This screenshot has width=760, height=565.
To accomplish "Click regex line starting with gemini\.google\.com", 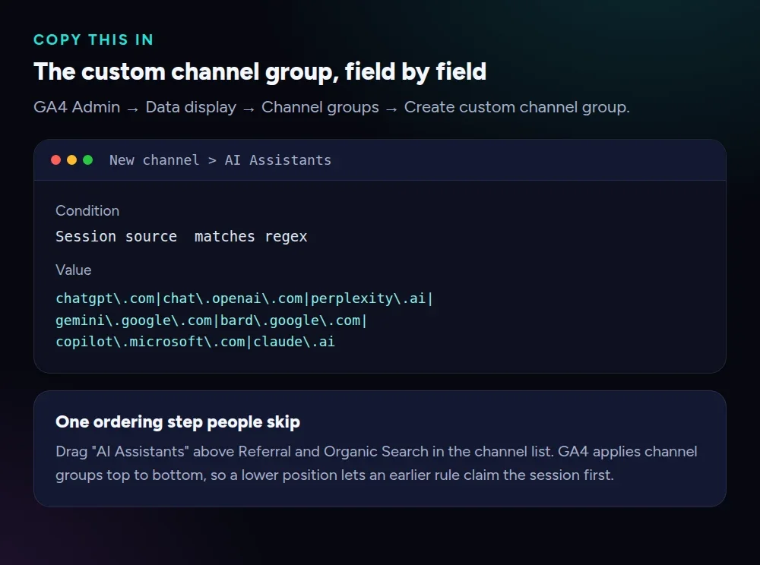I will pyautogui.click(x=211, y=320).
